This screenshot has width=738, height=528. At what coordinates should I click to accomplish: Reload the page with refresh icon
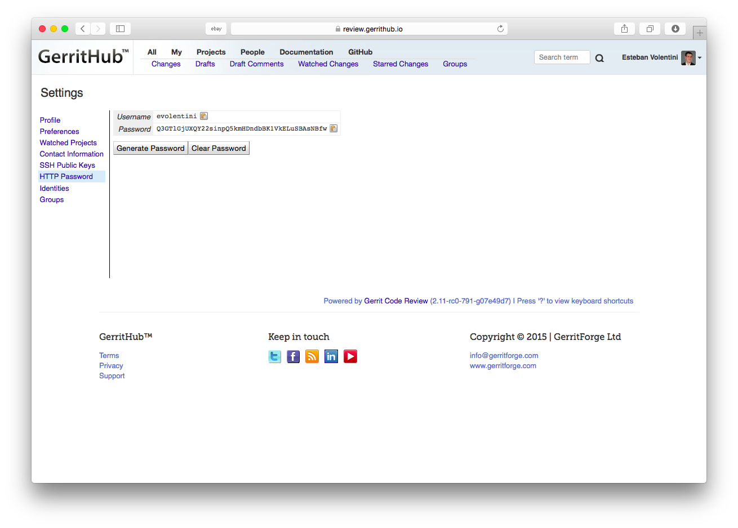pos(500,29)
